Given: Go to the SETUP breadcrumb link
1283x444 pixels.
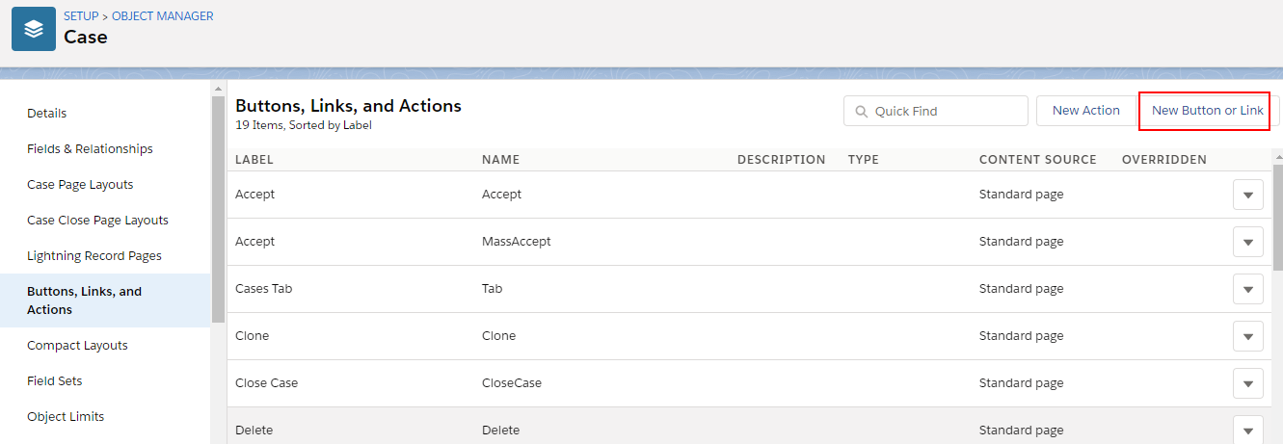Looking at the screenshot, I should 81,16.
